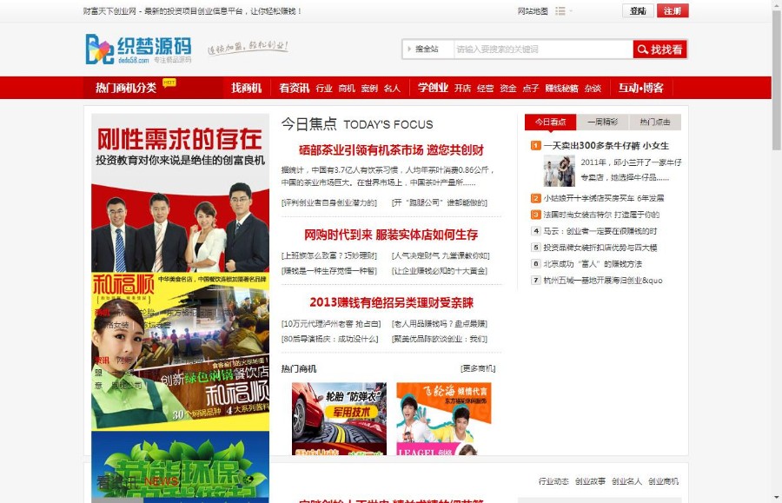Select the 案例 submenu link
782x503 pixels.
[369, 89]
